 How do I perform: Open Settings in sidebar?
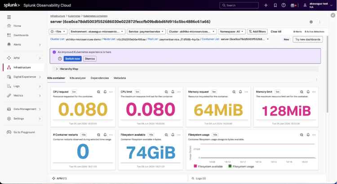(19, 119)
